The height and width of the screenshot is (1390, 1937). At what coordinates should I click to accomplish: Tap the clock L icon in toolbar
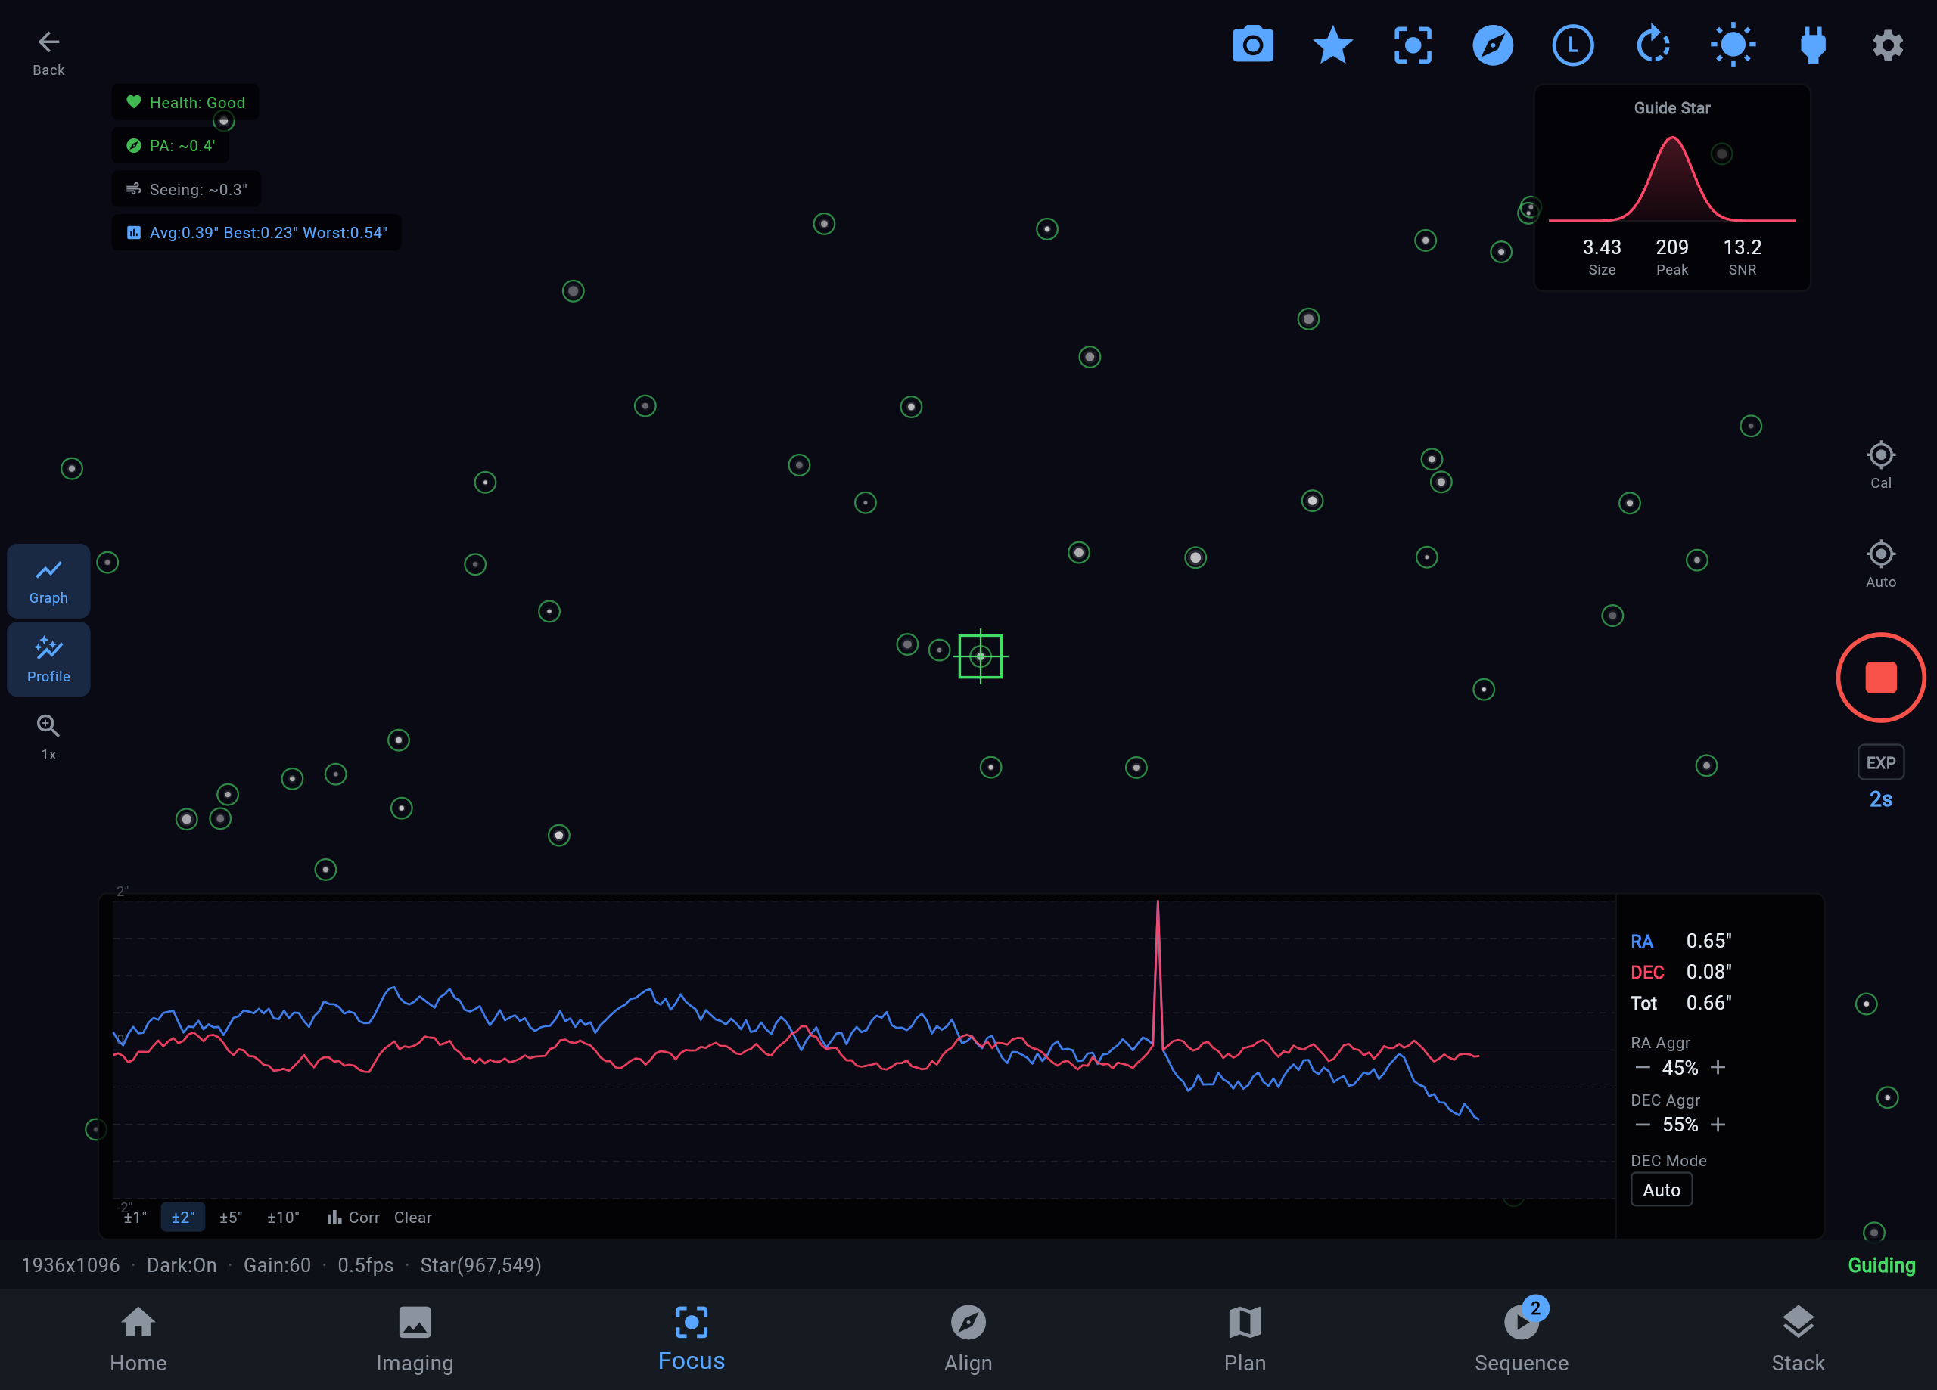(1572, 45)
